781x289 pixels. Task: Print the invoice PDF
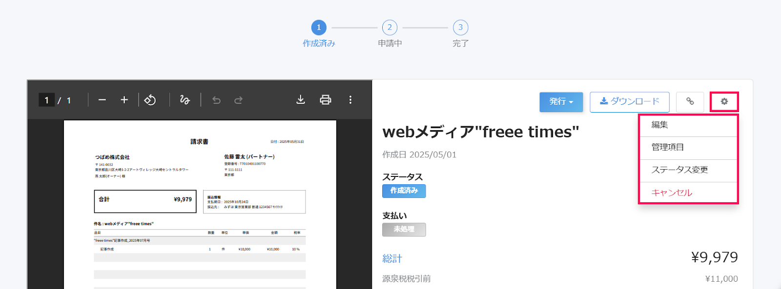pos(326,100)
